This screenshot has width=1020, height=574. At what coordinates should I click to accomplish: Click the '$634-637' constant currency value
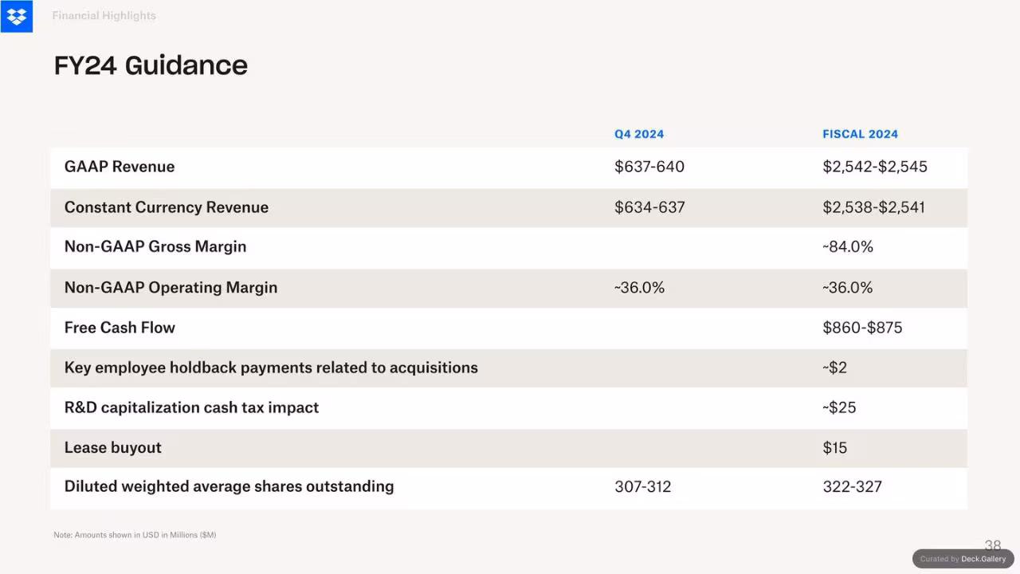click(x=649, y=207)
